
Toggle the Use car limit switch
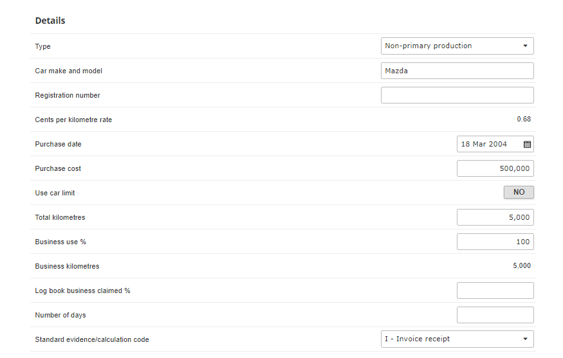[x=519, y=192]
